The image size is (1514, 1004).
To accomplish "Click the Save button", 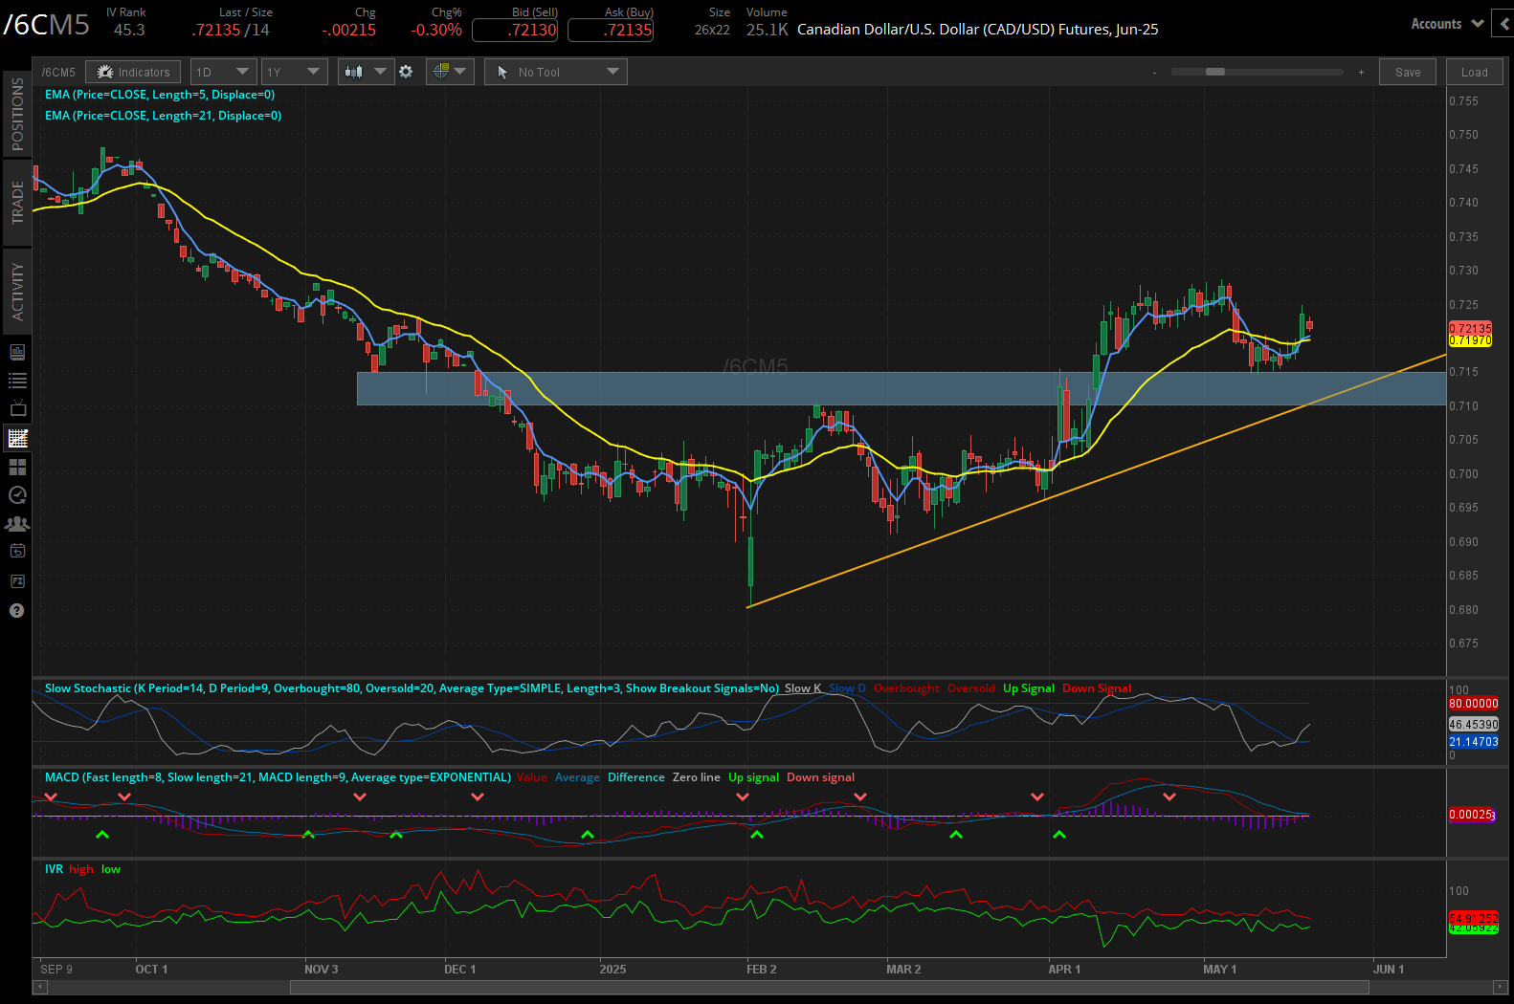I will click(x=1407, y=73).
